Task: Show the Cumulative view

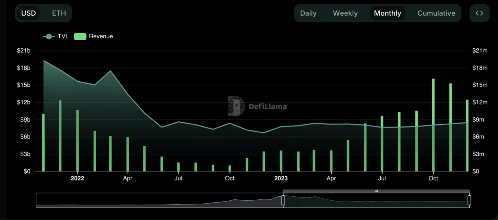Action: [x=436, y=13]
